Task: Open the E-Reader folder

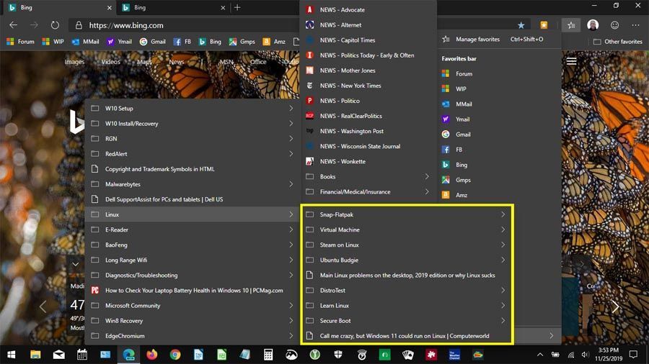Action: tap(192, 230)
